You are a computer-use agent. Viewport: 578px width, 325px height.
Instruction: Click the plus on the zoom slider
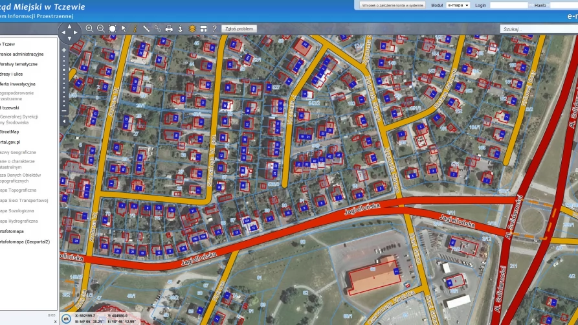64,50
